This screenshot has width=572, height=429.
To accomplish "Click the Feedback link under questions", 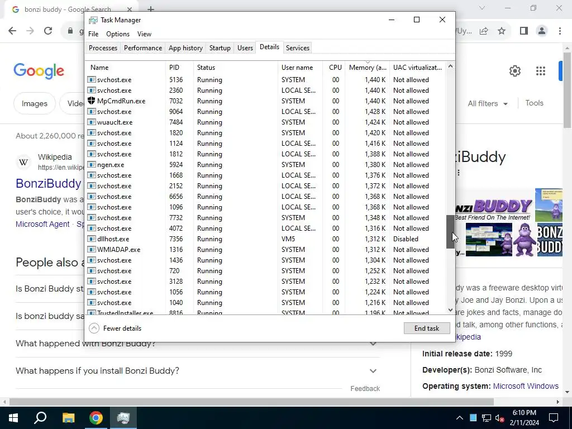I will 365,389.
